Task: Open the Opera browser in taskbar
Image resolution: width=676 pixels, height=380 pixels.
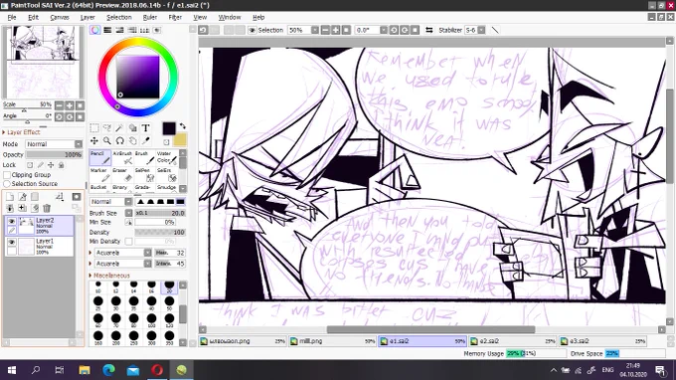Action: click(157, 370)
